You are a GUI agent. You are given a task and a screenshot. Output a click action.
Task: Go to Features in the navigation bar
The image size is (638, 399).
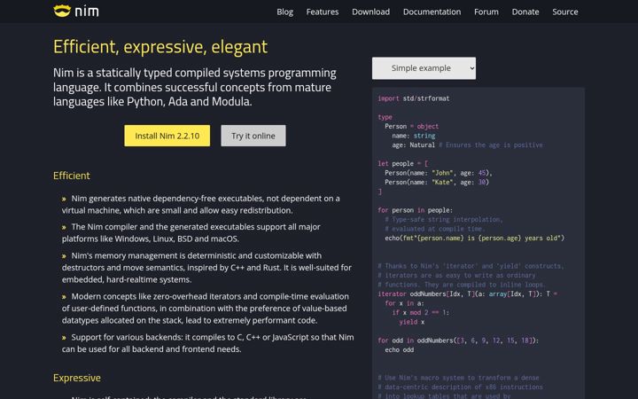click(323, 12)
